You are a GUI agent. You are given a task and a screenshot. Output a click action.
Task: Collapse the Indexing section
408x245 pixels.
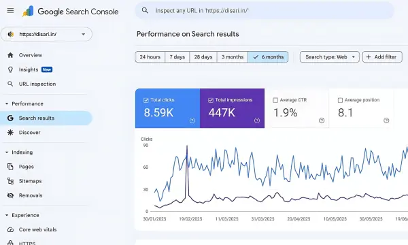point(7,152)
